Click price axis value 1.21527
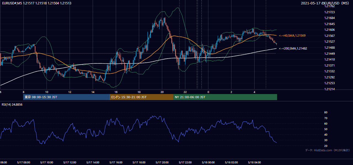Screen dimensions: 353x165 coord(329,42)
